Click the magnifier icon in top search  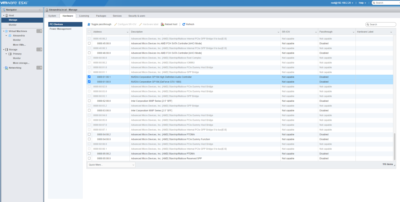point(374,3)
